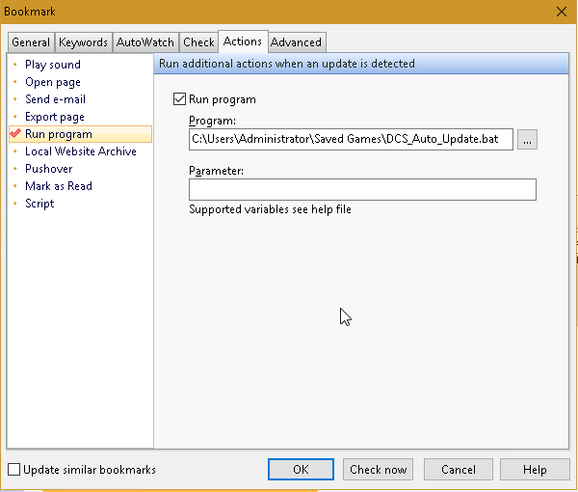Click 'Supported variables see help file' text

pos(270,209)
